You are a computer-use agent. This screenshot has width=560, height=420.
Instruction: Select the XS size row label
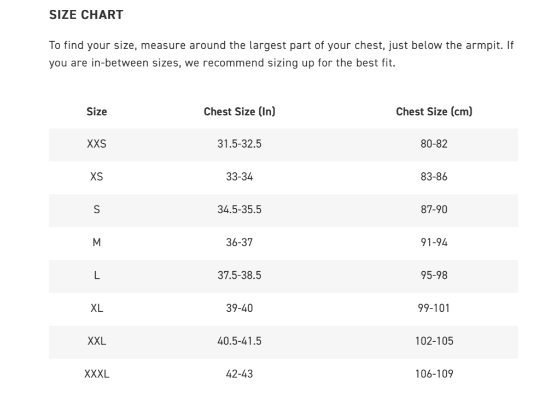click(x=97, y=177)
